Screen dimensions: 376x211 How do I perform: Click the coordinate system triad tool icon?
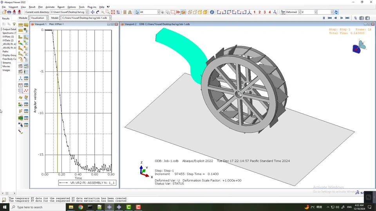pyautogui.click(x=21, y=79)
